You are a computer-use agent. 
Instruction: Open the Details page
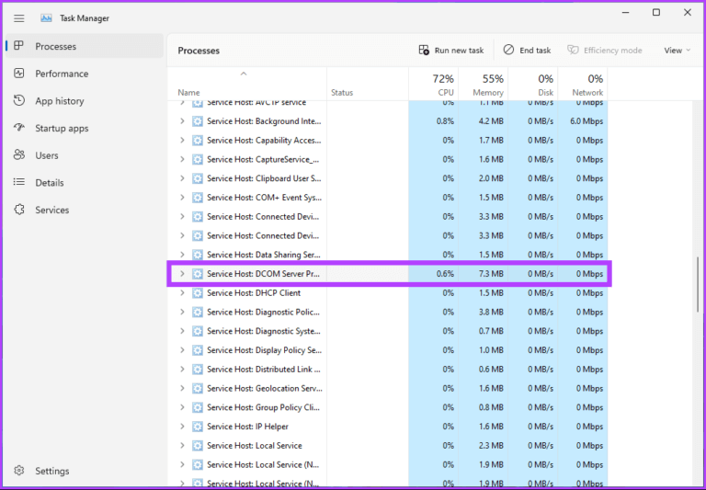pyautogui.click(x=85, y=182)
